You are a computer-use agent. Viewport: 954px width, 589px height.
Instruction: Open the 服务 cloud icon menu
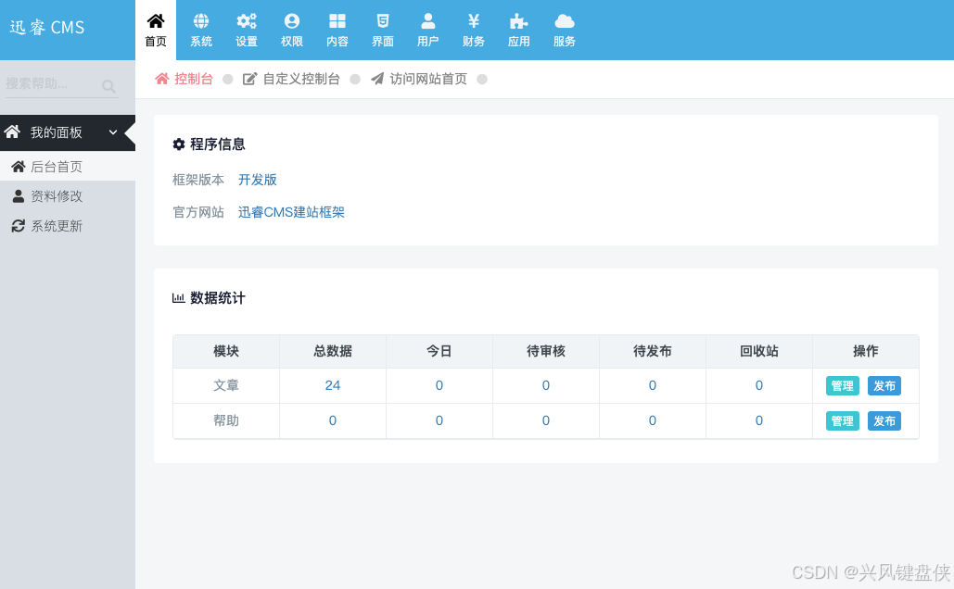[565, 30]
